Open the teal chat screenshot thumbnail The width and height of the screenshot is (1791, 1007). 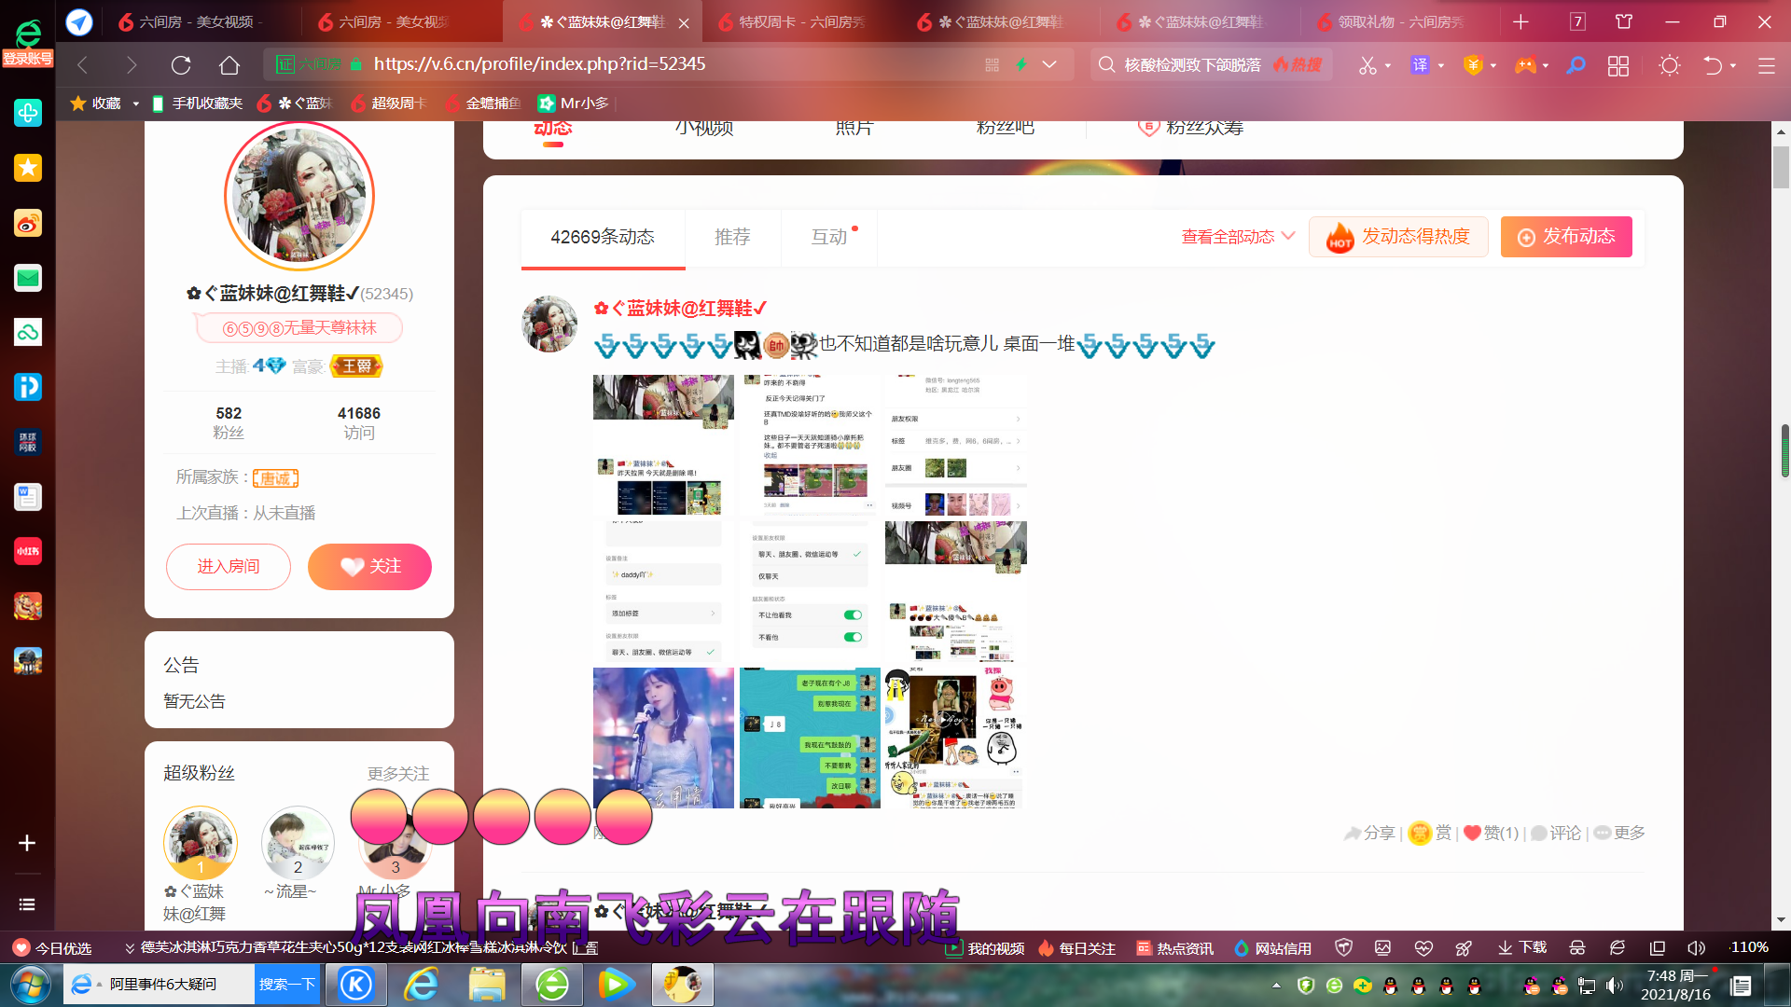(810, 738)
